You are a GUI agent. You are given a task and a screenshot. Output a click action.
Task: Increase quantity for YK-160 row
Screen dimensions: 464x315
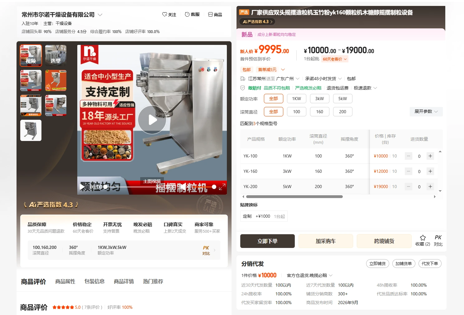coord(430,171)
